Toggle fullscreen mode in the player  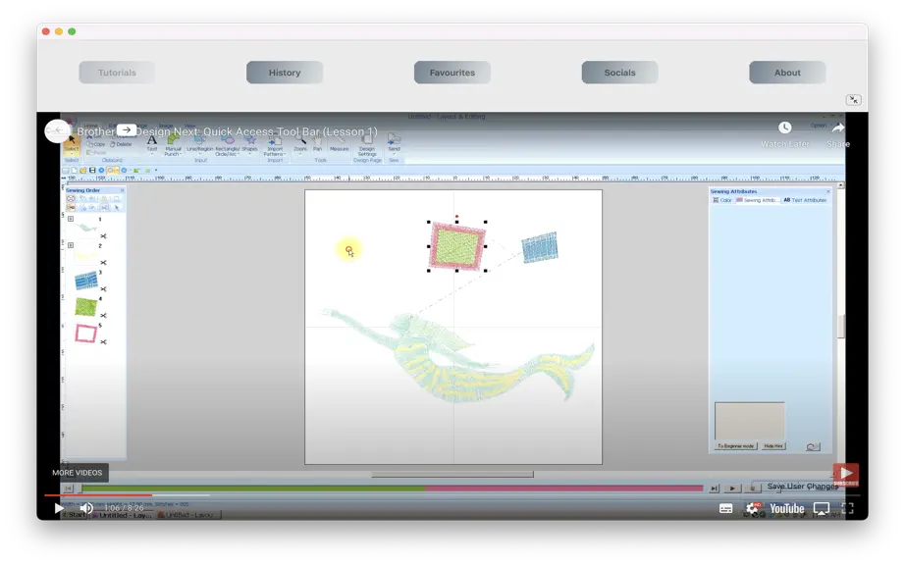847,508
